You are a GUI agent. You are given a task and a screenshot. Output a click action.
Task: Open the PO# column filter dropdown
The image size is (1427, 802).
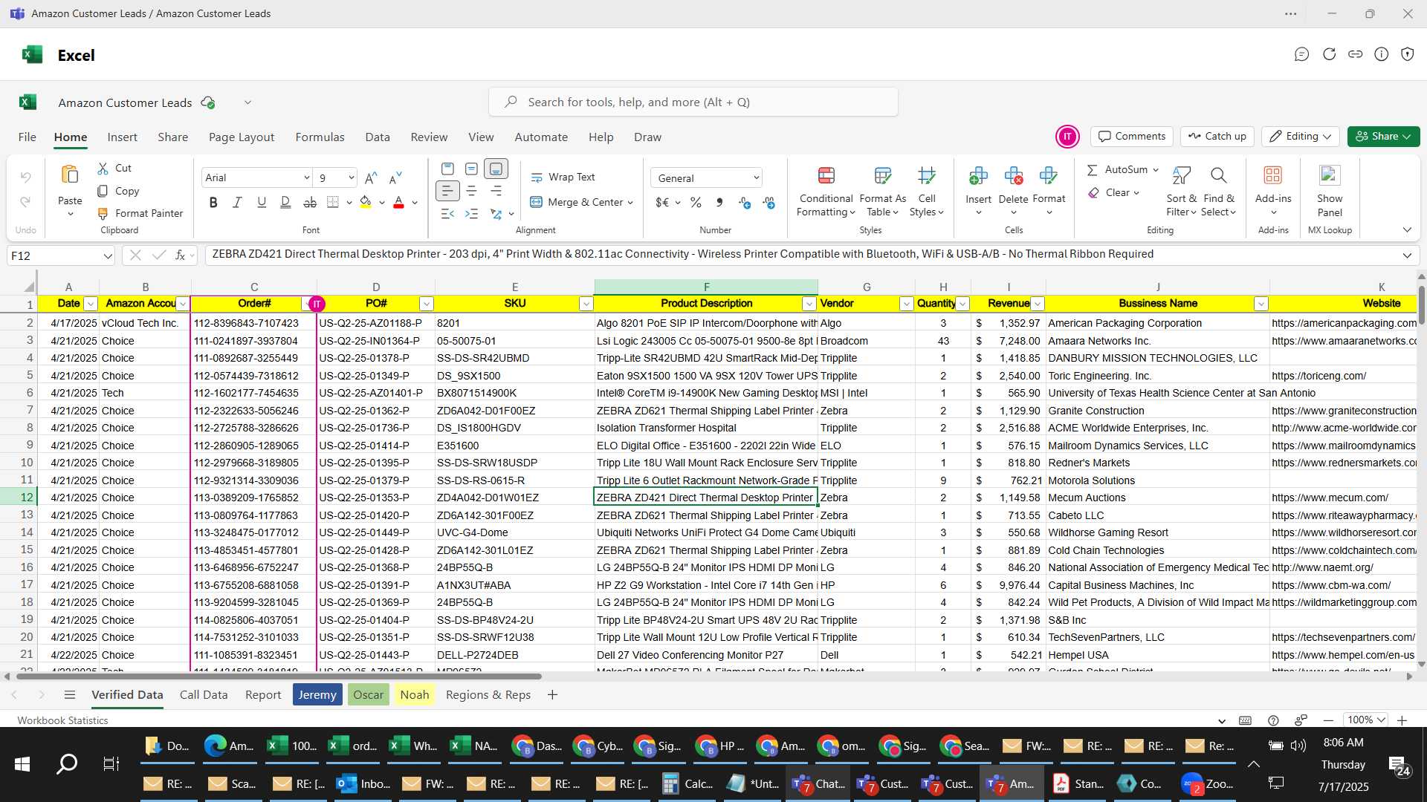pyautogui.click(x=427, y=304)
